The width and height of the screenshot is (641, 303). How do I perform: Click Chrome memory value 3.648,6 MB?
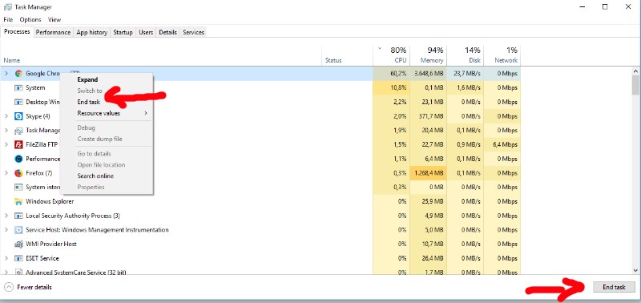[428, 74]
